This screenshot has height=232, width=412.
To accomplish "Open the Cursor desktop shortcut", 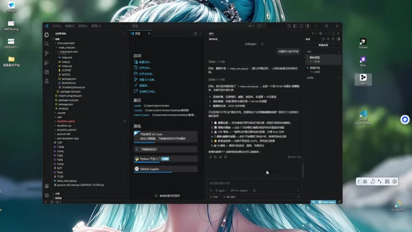I will [x=363, y=44].
